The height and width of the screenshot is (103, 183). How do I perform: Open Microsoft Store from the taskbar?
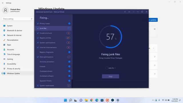tap(102, 100)
